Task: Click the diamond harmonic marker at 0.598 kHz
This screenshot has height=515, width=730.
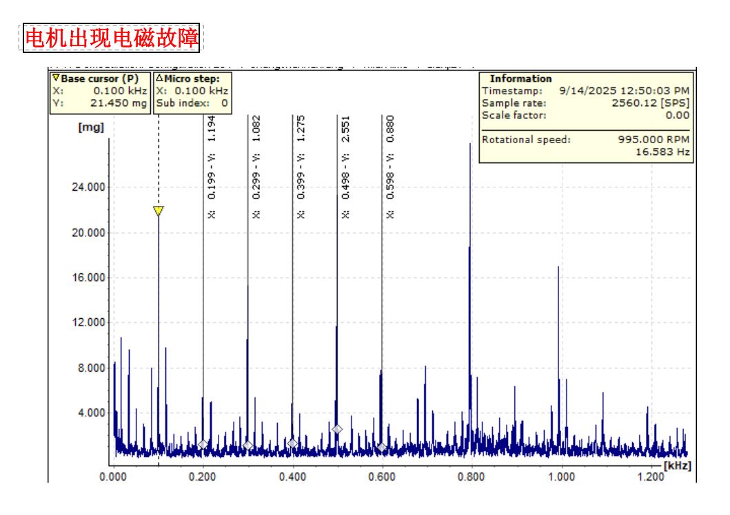Action: coord(382,448)
